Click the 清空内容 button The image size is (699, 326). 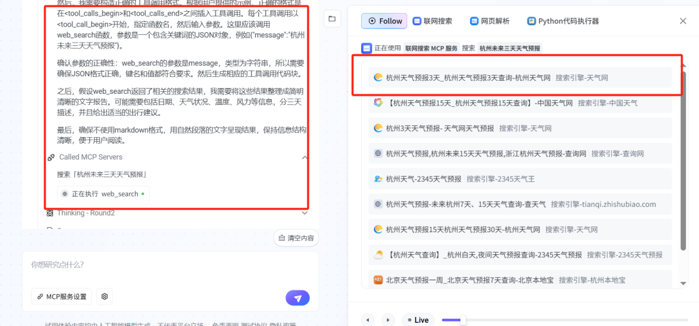click(x=296, y=238)
